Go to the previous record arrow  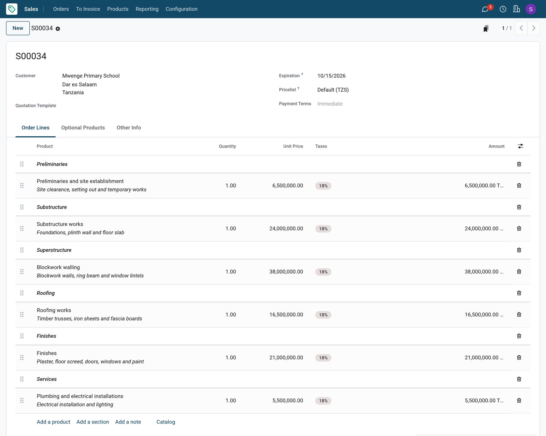pyautogui.click(x=521, y=28)
